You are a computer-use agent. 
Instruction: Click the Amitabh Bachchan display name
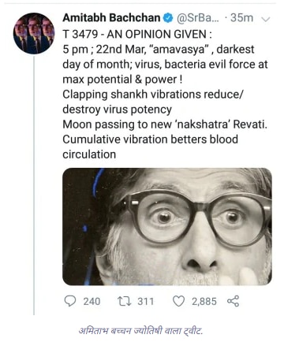111,18
